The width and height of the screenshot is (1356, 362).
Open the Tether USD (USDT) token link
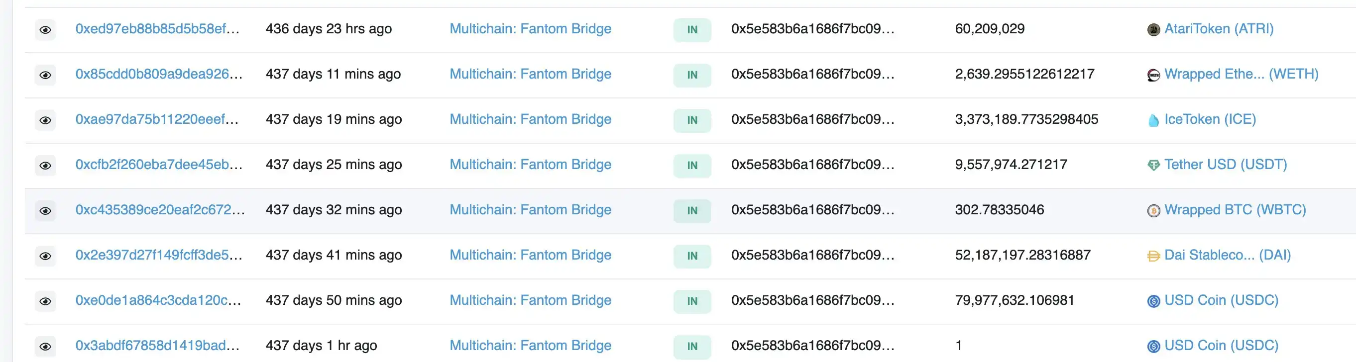tap(1225, 165)
